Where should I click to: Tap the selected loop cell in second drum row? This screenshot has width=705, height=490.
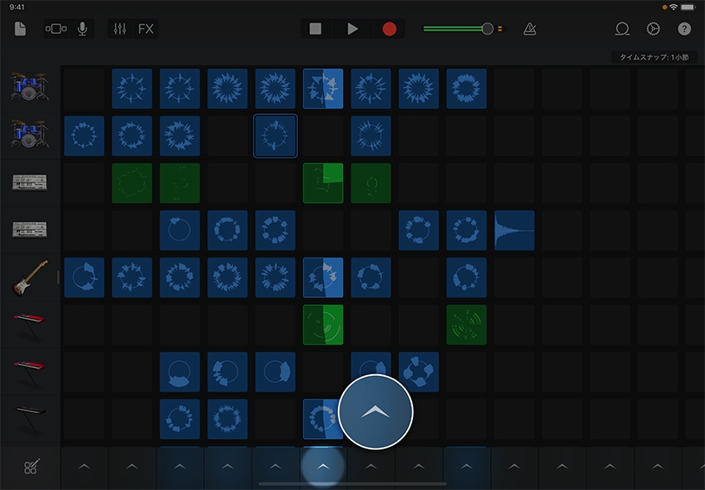(x=276, y=136)
